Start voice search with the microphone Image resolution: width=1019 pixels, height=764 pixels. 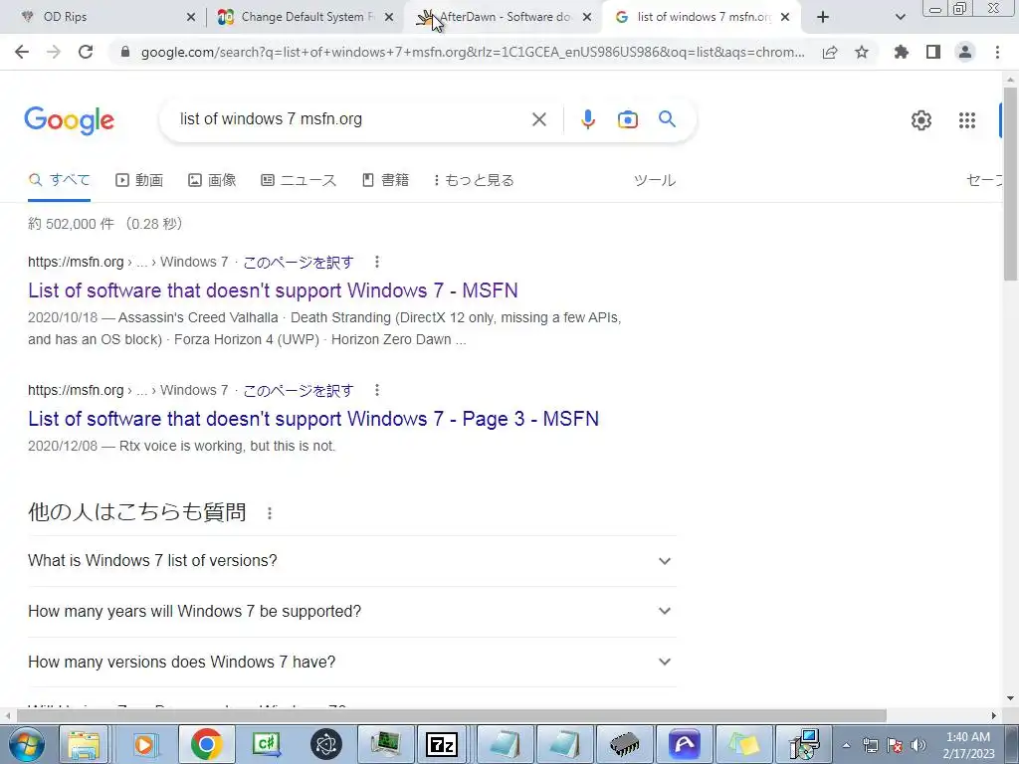click(x=587, y=119)
